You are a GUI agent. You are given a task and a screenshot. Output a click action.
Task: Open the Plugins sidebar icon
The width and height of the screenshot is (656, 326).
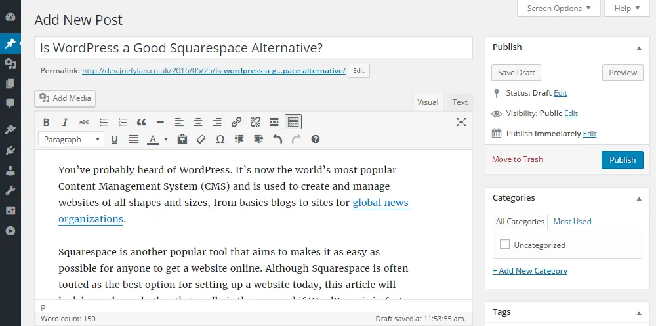click(10, 150)
